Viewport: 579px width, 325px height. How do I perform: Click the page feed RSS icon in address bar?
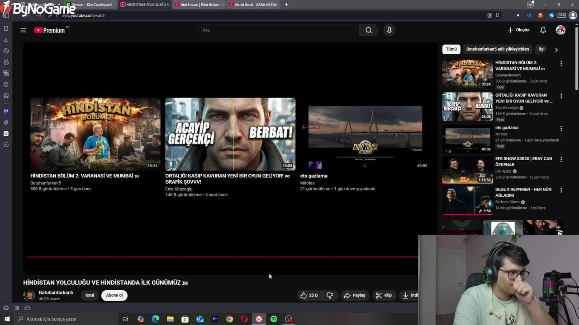tap(489, 15)
